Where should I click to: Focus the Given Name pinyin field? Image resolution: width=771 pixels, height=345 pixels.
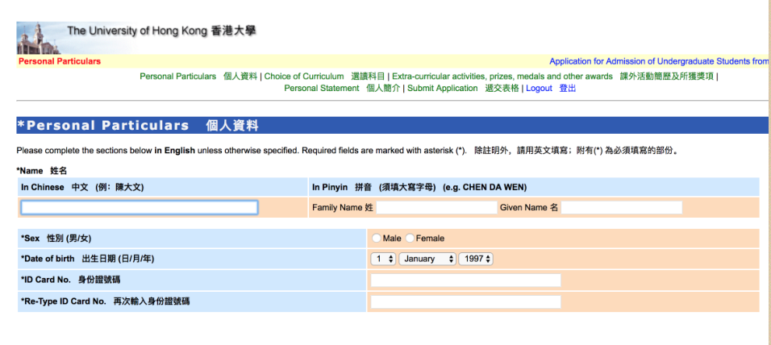[x=621, y=208]
